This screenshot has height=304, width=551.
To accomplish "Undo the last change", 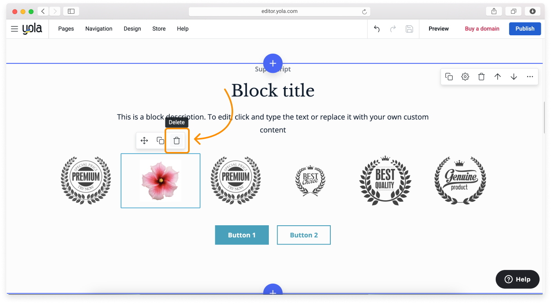I will pos(376,29).
